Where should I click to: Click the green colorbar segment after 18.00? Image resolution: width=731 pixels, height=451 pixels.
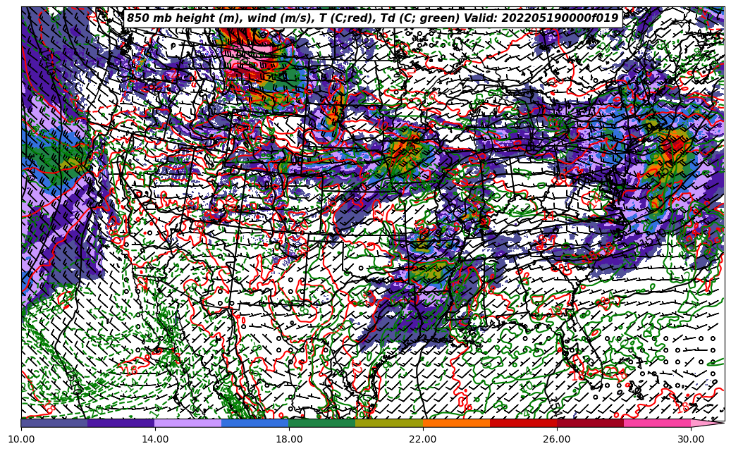pos(322,423)
